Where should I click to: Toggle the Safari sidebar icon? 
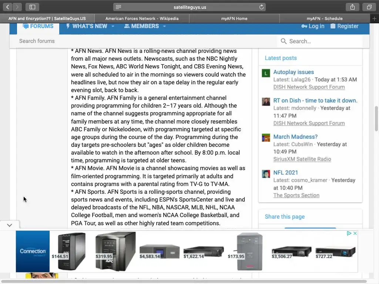33,7
